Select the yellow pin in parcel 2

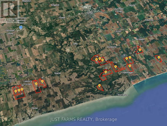[159, 57]
